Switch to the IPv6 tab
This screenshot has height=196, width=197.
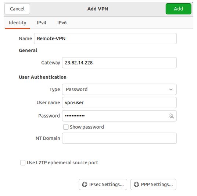click(x=62, y=23)
